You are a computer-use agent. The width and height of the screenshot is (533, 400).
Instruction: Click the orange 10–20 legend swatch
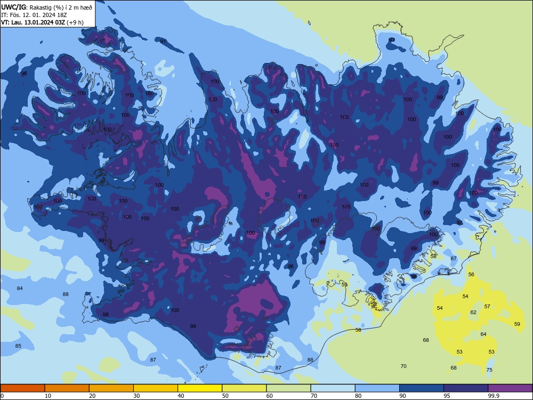coord(67,388)
